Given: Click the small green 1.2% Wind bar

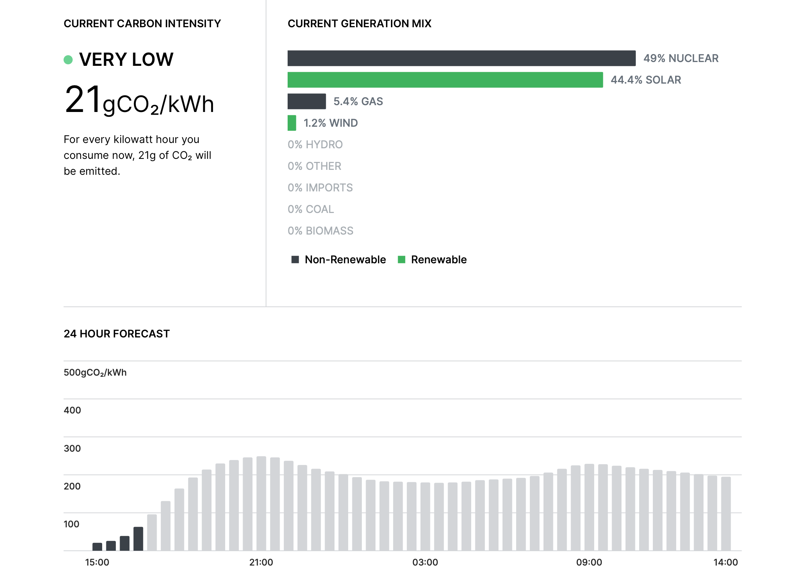Looking at the screenshot, I should pos(292,123).
